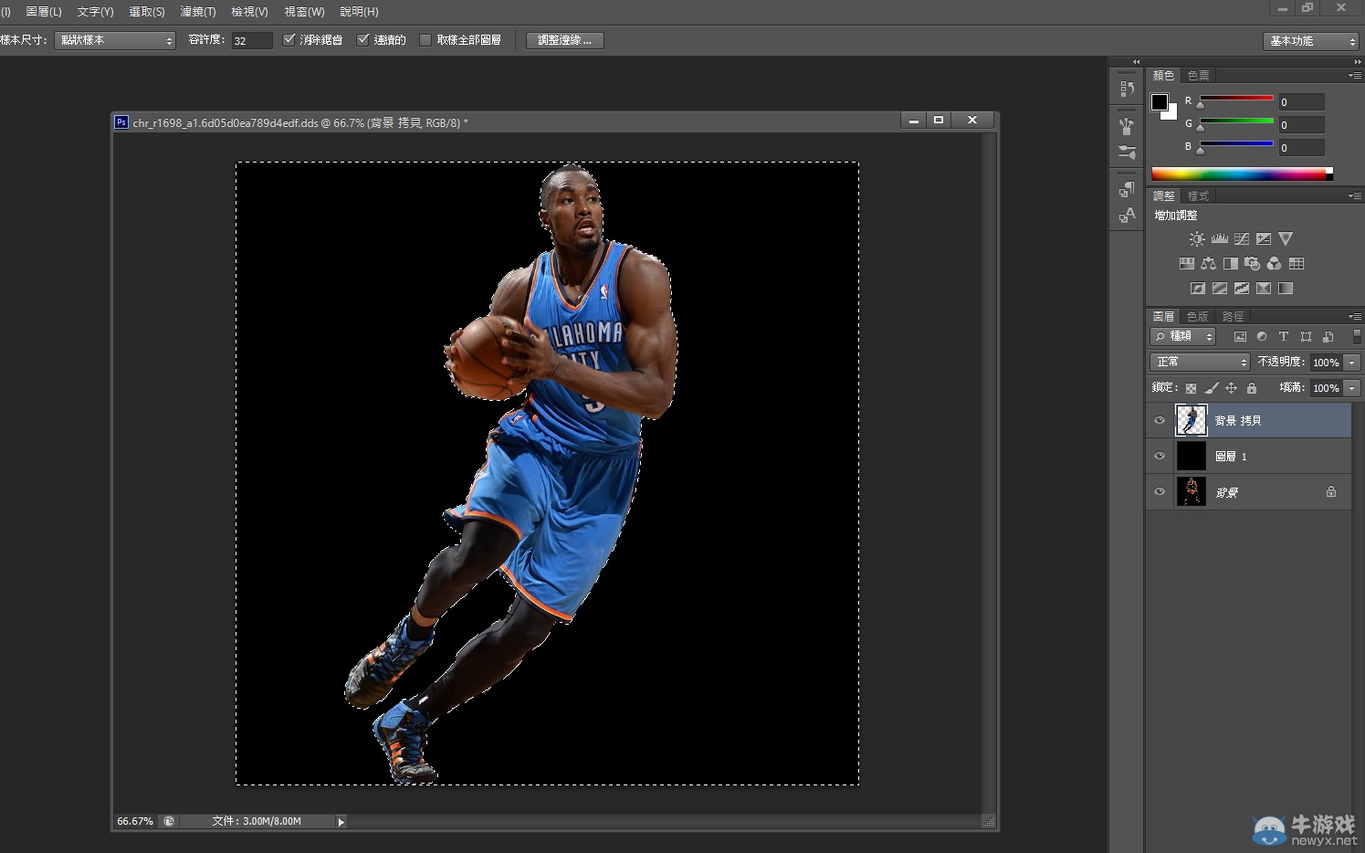Add a Curves adjustment
The image size is (1365, 853).
[x=1242, y=238]
